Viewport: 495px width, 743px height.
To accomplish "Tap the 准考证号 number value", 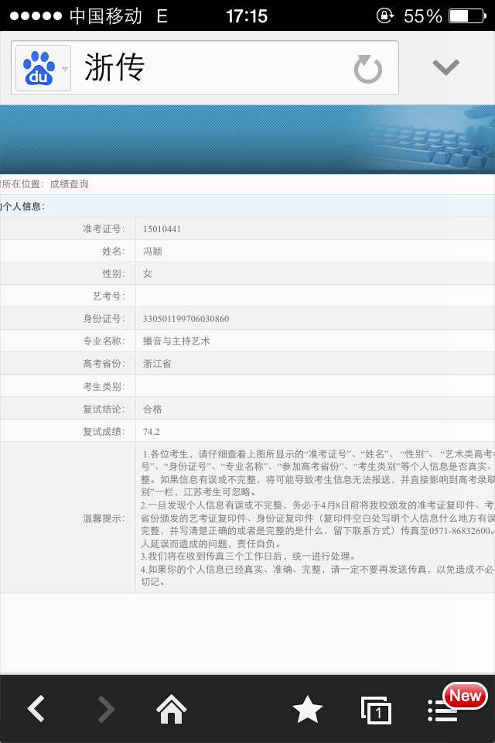I will click(x=162, y=229).
